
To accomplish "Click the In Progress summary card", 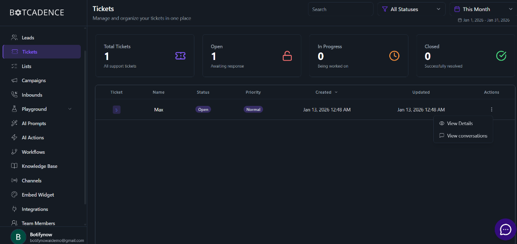I will pyautogui.click(x=359, y=55).
